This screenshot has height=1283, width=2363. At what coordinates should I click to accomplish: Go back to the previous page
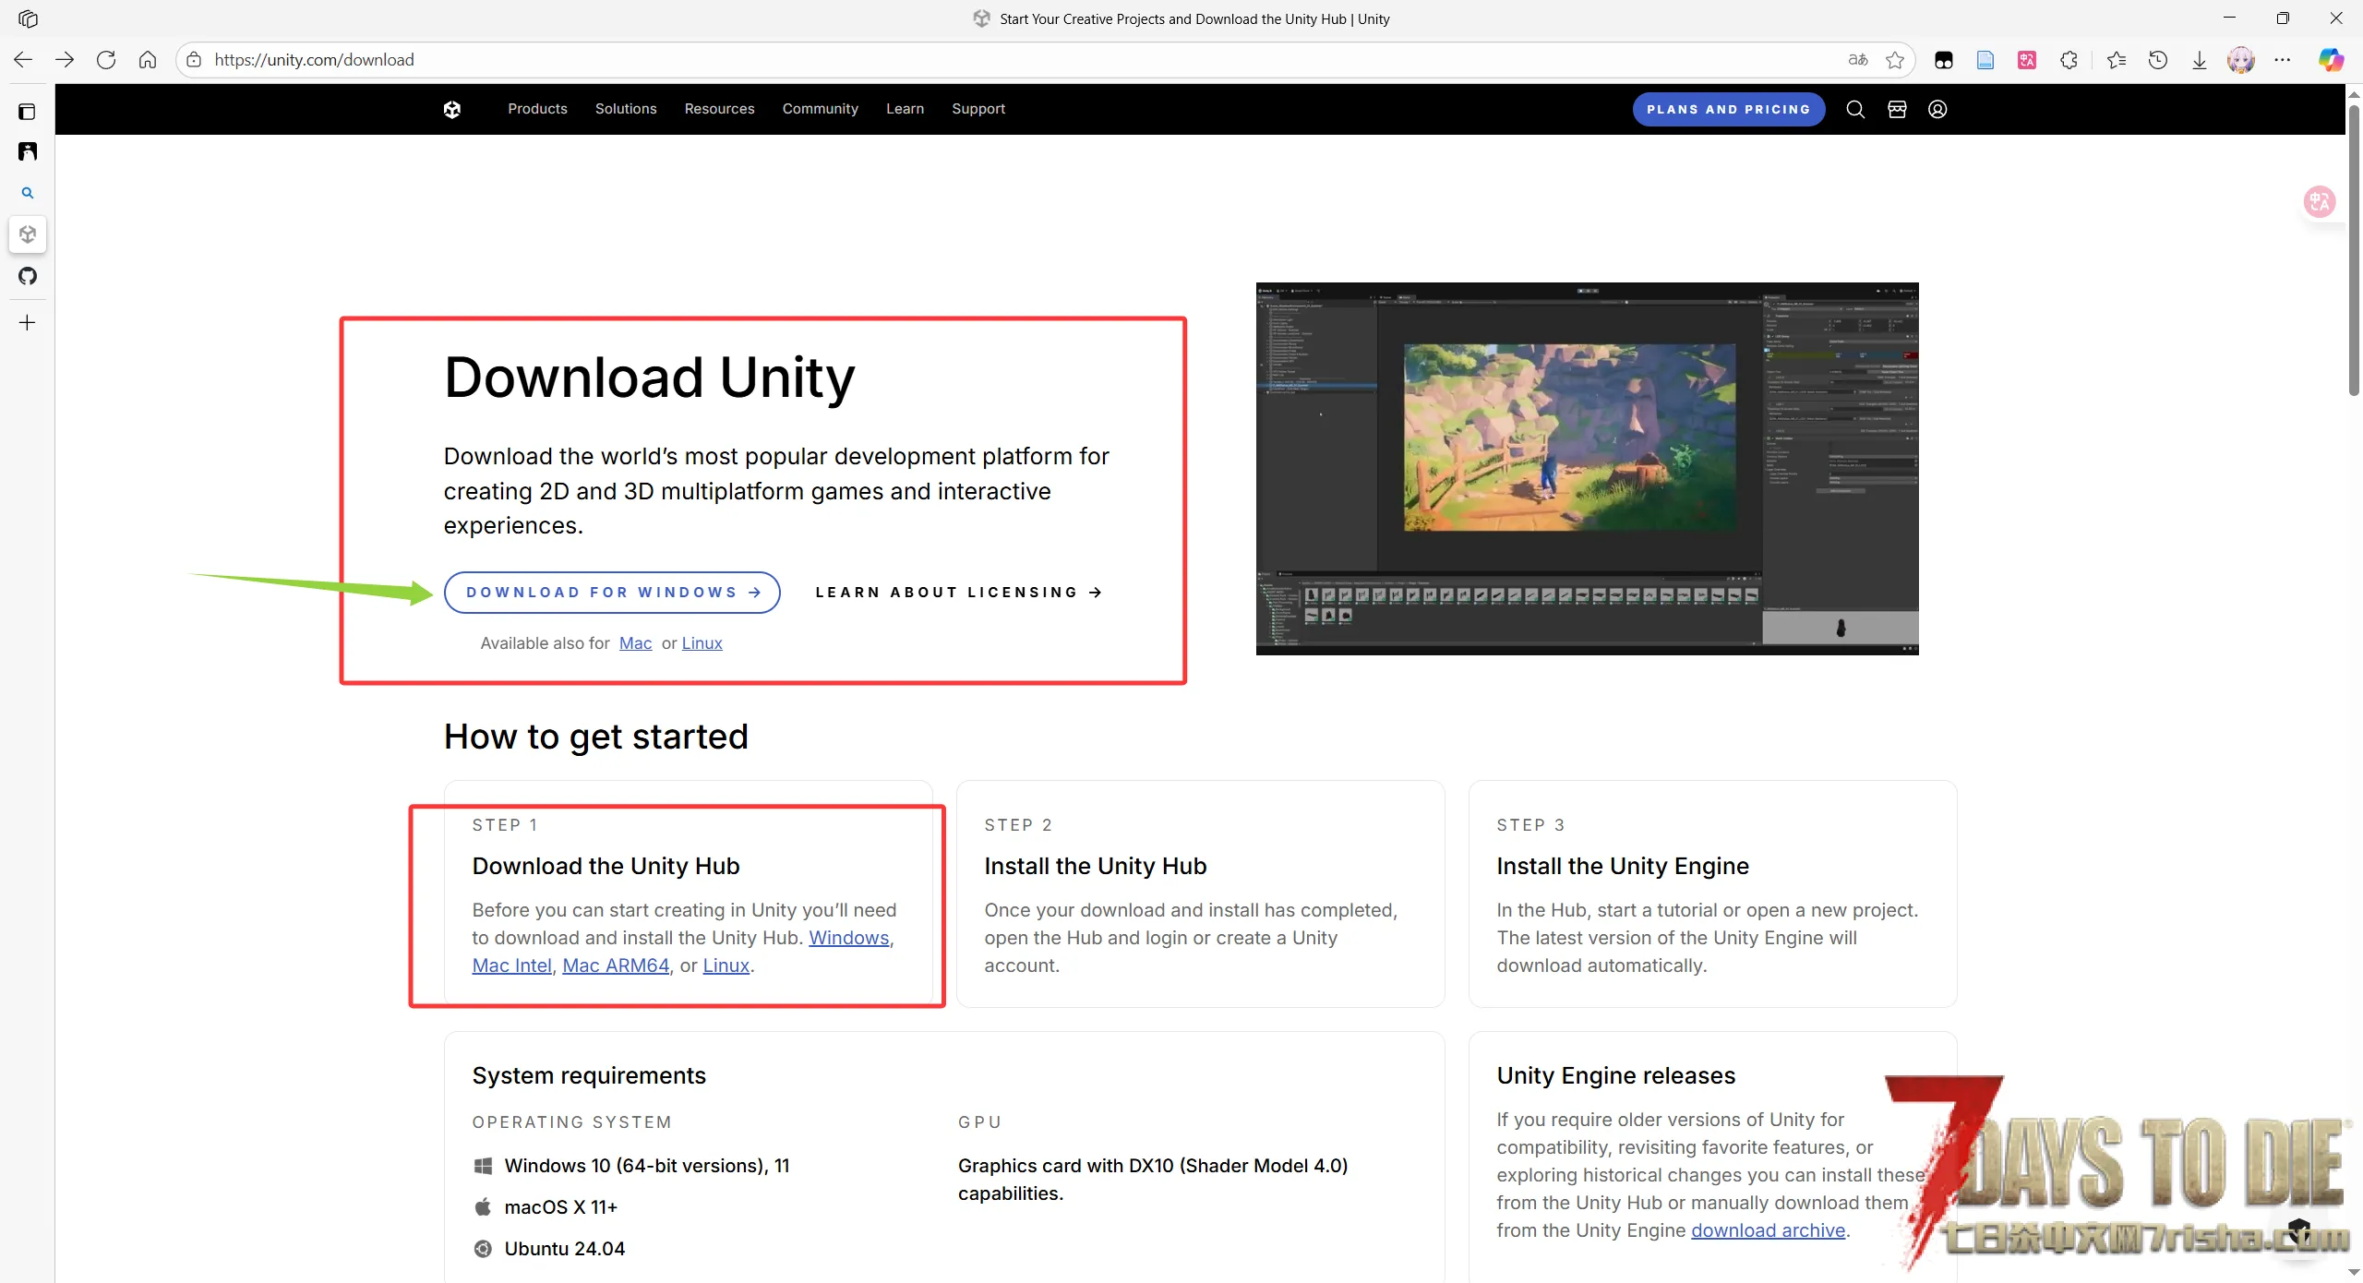click(23, 60)
